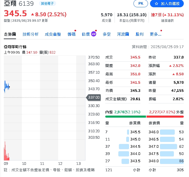189x177 pixels.
Task: Click the 資料時間 timestamp
Action: click(158, 47)
